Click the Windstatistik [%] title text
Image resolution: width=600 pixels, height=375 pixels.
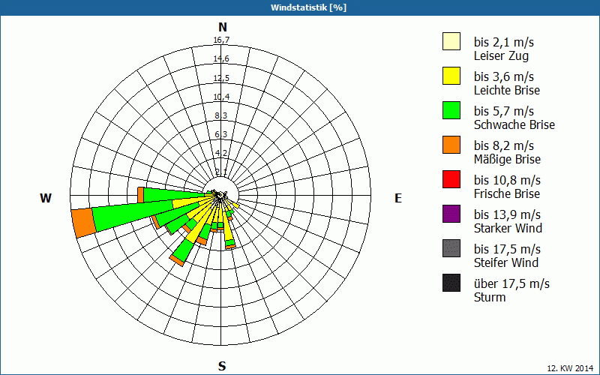tap(308, 7)
